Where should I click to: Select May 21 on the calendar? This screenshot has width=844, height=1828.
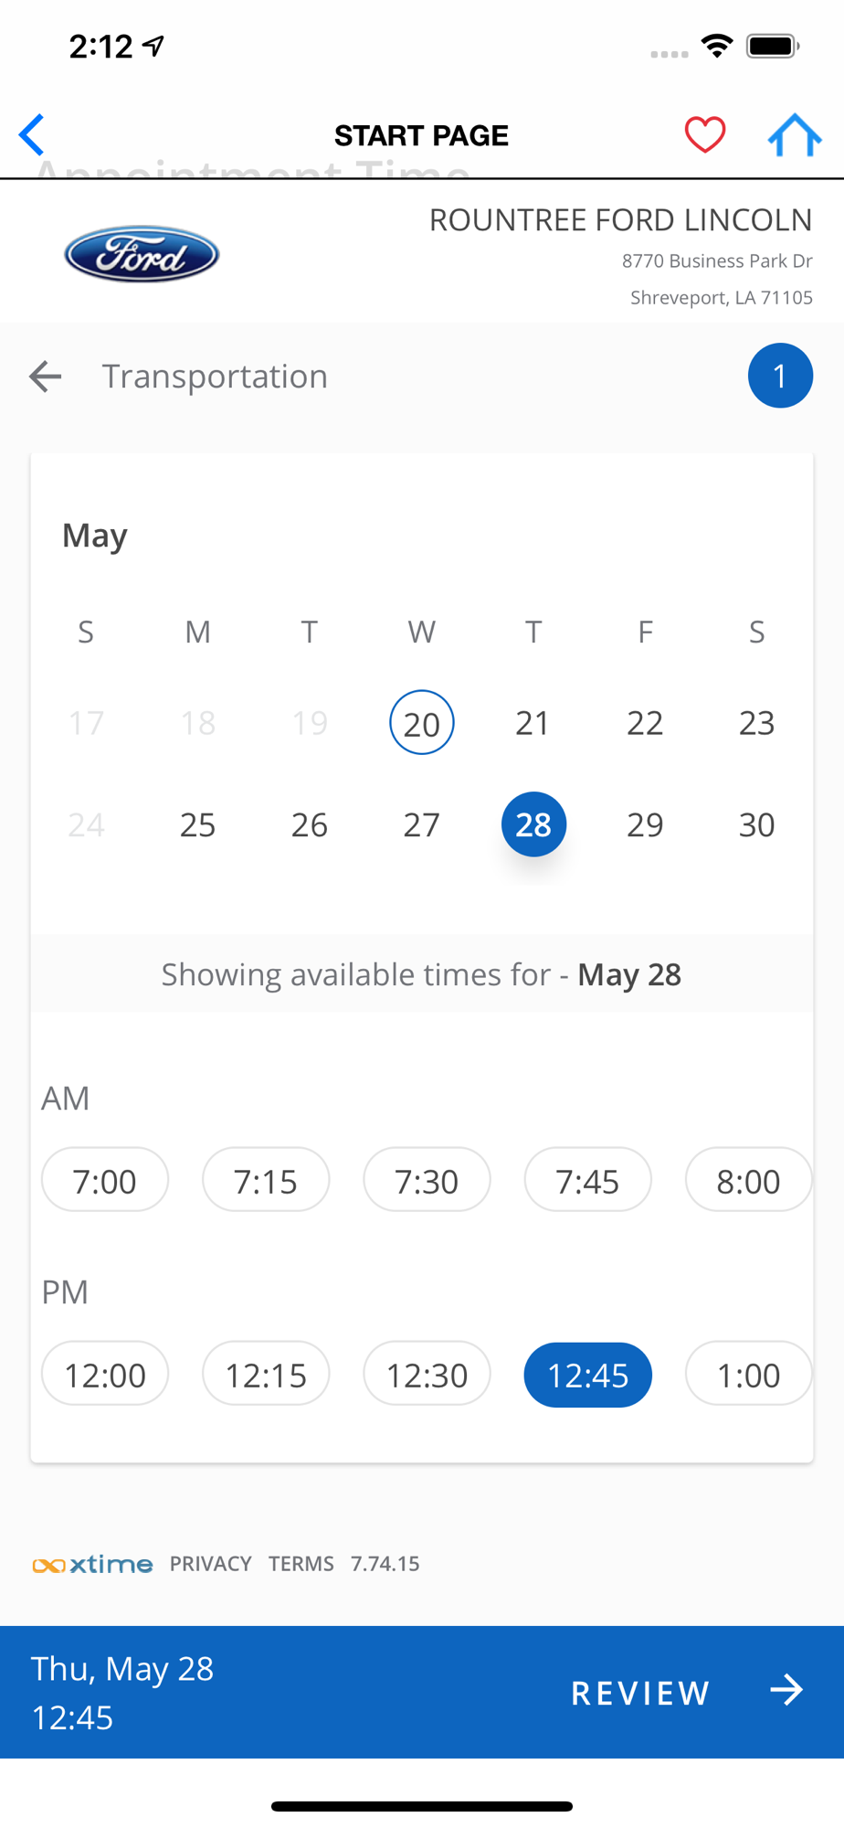[533, 723]
